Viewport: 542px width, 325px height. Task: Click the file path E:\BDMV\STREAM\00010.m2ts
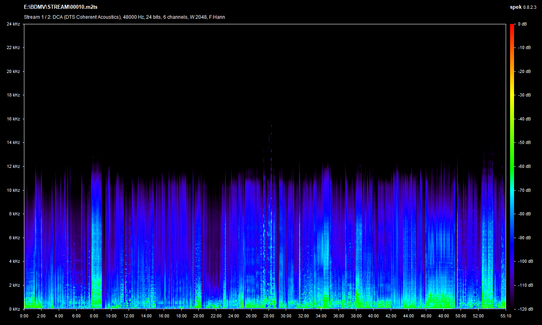click(x=60, y=7)
